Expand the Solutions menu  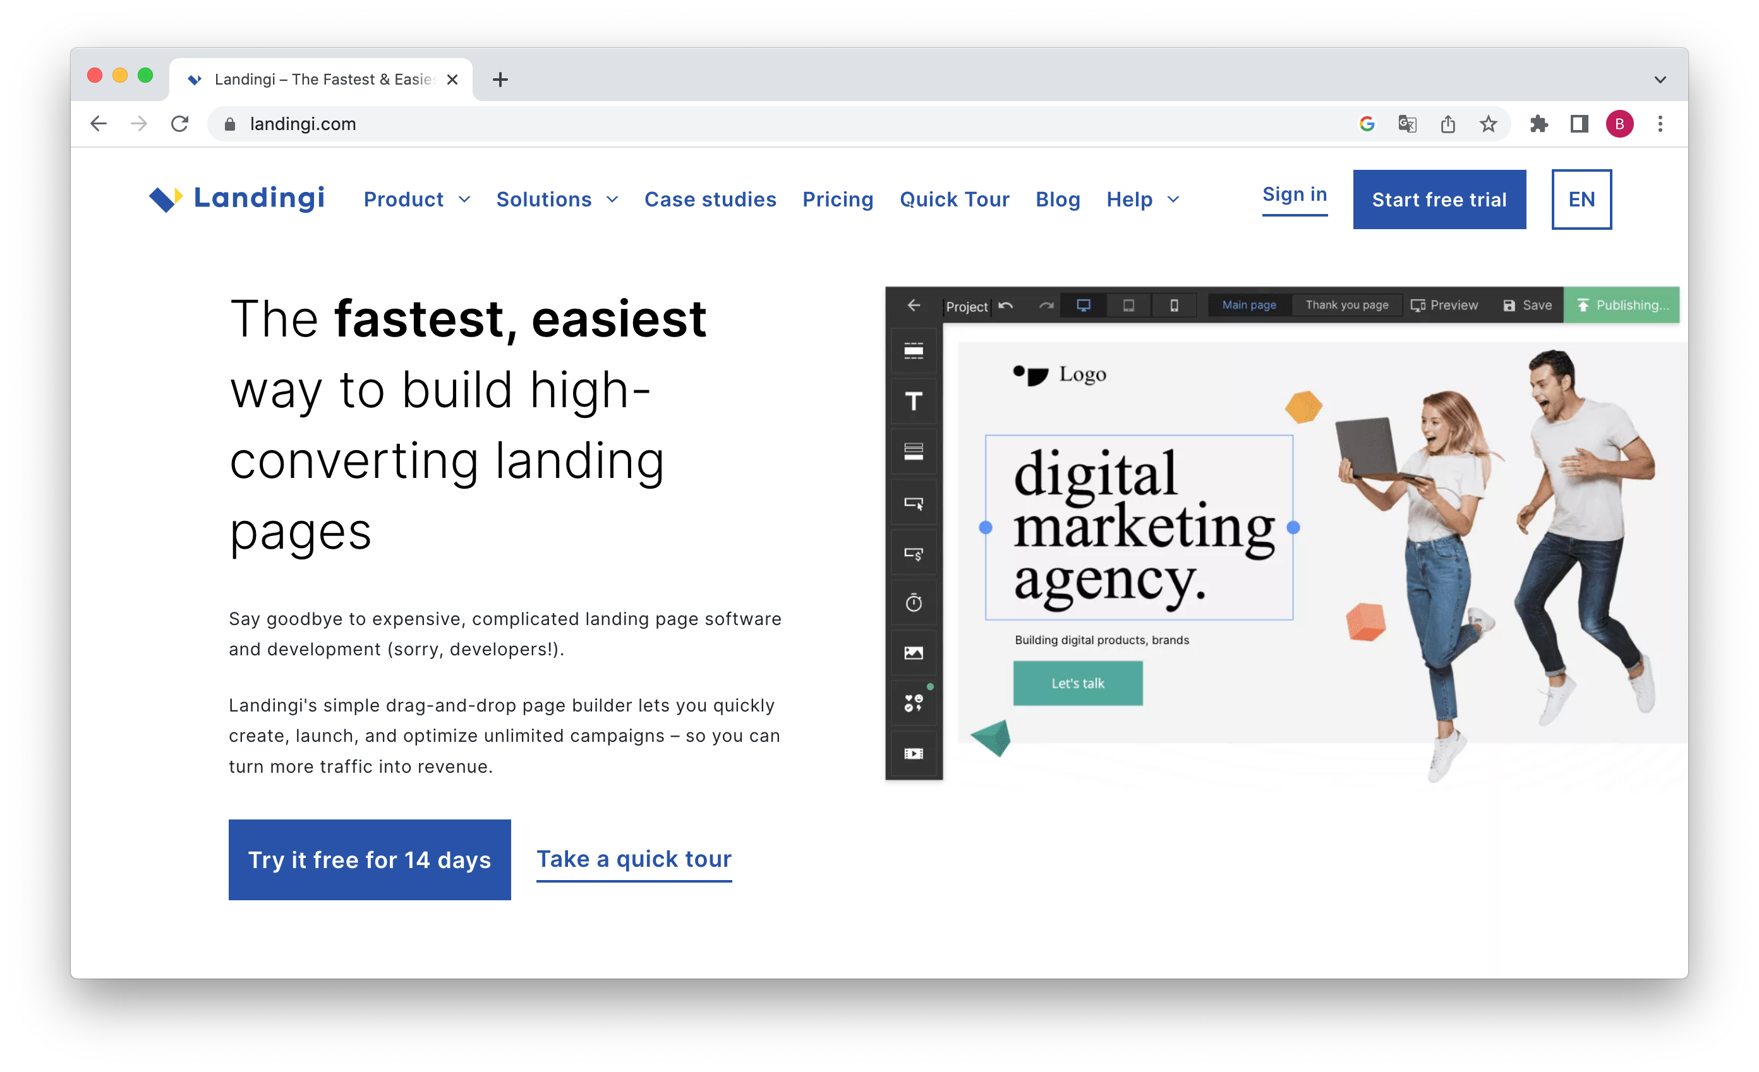pyautogui.click(x=557, y=199)
